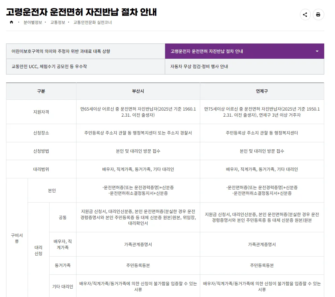Click the 신청장소 row label

coord(41,133)
